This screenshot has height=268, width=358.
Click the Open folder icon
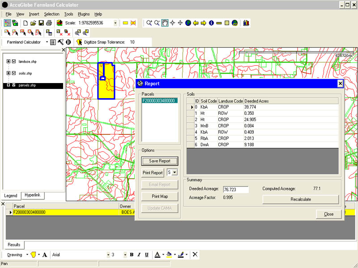(x=33, y=23)
